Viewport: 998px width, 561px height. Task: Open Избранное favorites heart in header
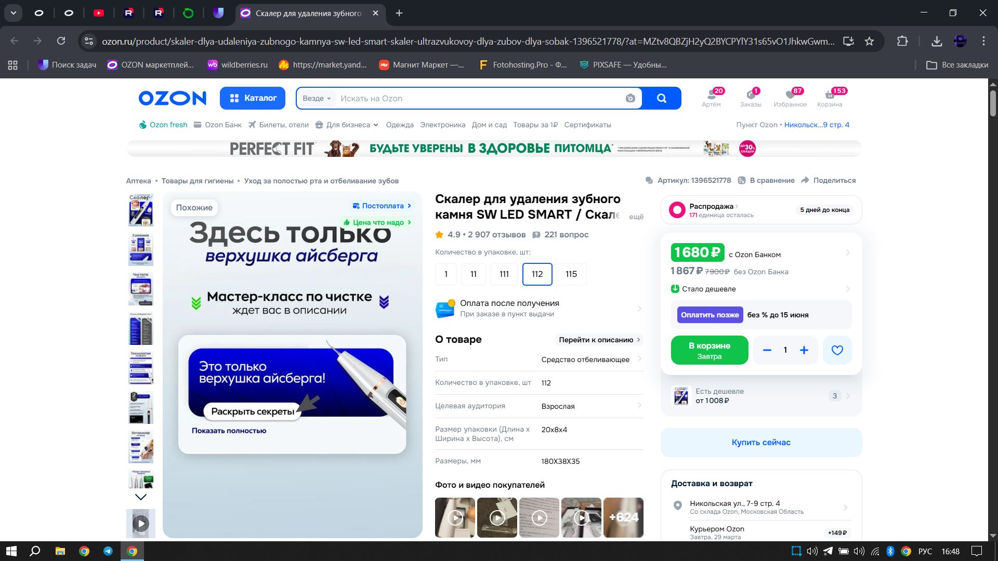pos(790,97)
